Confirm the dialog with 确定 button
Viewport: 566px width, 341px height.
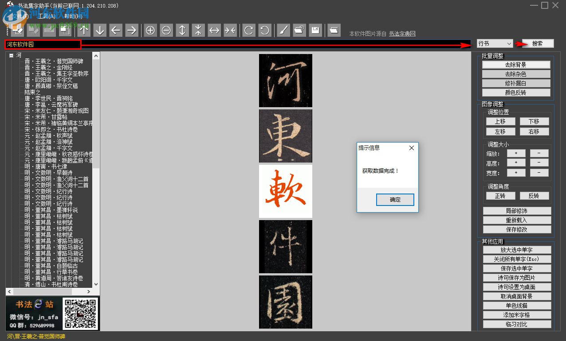coord(394,200)
